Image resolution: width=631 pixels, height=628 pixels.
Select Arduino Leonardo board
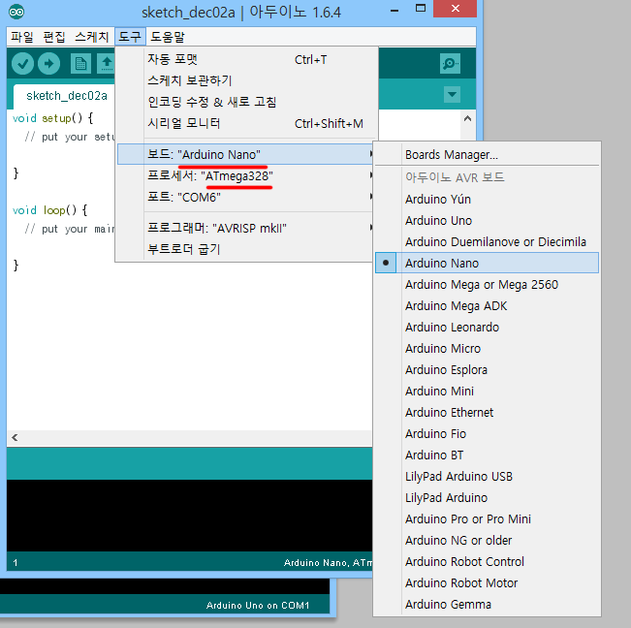click(x=487, y=327)
